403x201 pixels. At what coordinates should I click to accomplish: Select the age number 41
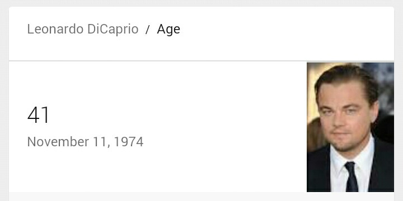pos(38,115)
